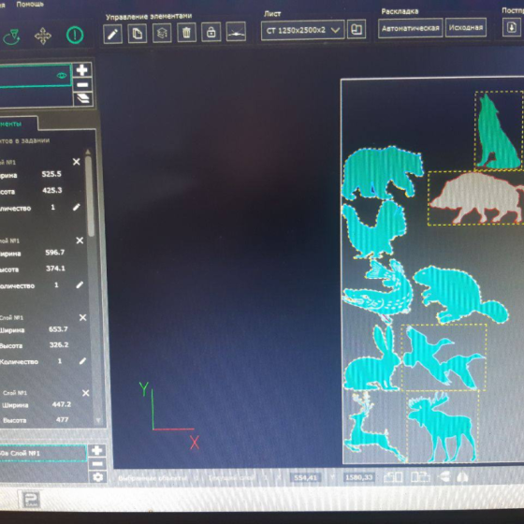Click the pencil edit elements icon
The height and width of the screenshot is (524, 524).
112,34
